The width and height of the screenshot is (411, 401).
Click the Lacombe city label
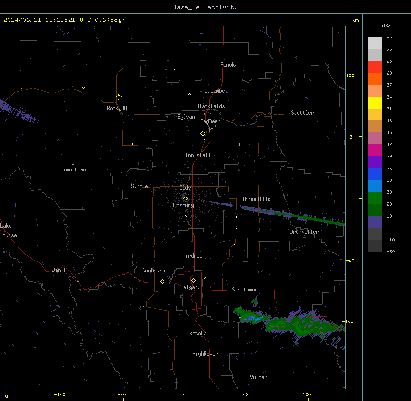215,91
